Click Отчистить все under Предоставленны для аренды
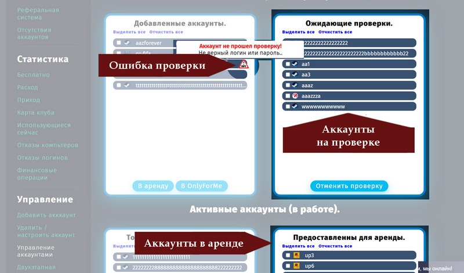 (x=335, y=246)
